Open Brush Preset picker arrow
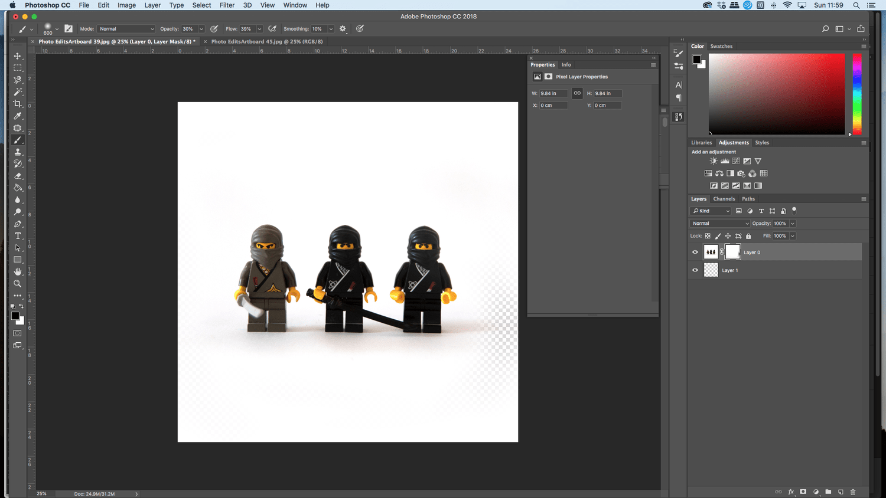 point(57,29)
